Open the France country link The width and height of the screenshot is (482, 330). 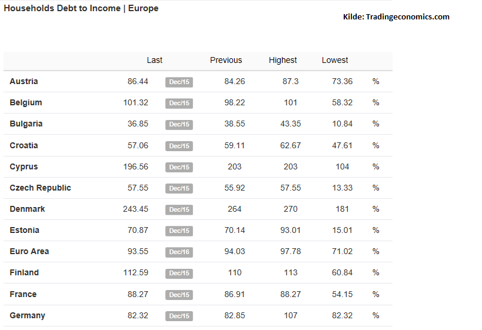tap(23, 294)
